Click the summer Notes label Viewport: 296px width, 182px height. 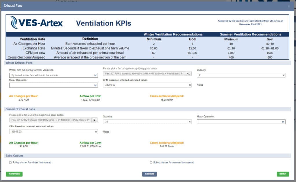[106, 132]
